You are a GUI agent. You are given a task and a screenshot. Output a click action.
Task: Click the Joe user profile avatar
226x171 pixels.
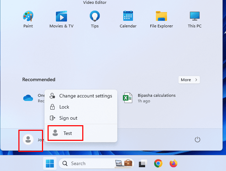click(27, 140)
